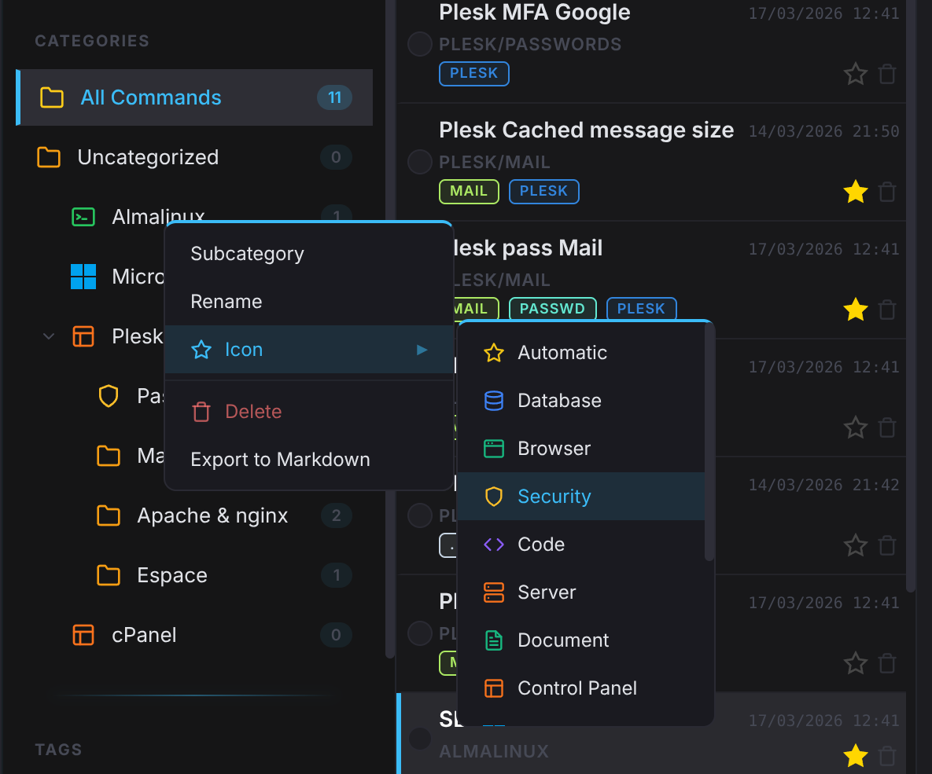Click the Document file icon in submenu

pyautogui.click(x=494, y=640)
